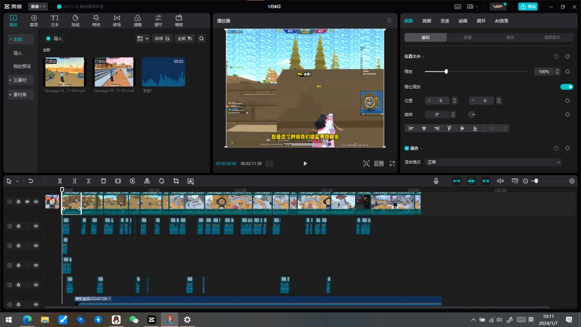Screen dimensions: 581x327
Task: Open the 文本 (text) panel
Action: click(54, 21)
